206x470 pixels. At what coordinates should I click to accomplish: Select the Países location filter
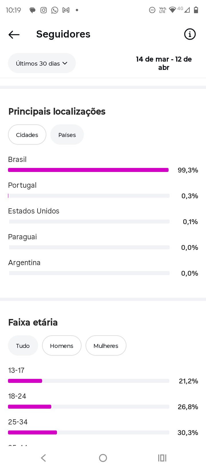[67, 135]
